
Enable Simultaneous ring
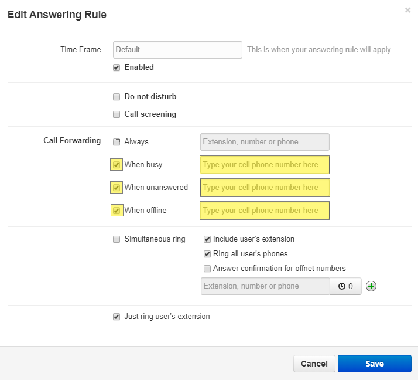point(117,239)
